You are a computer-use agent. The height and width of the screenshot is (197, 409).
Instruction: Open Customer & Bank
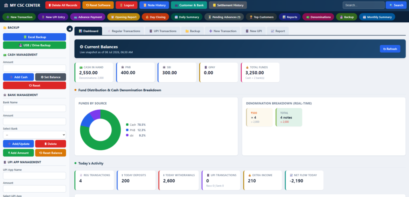[189, 5]
